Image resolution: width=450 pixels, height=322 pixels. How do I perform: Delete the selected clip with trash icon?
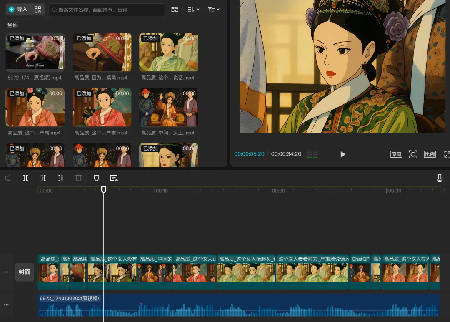(x=79, y=178)
